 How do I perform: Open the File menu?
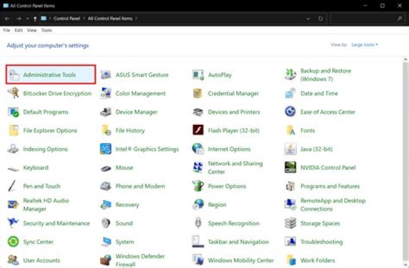6,30
